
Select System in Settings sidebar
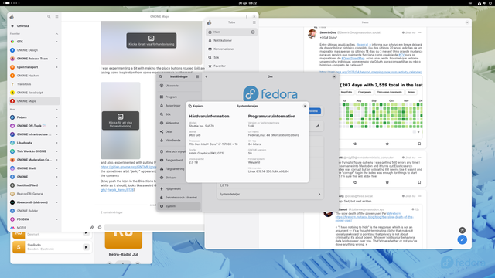(179, 206)
